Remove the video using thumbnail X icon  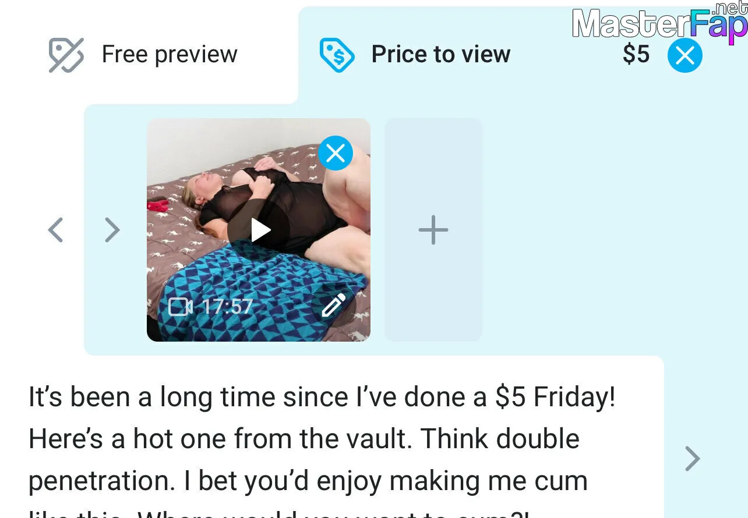coord(335,153)
